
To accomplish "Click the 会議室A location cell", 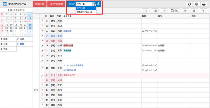I will click(x=162, y=46).
